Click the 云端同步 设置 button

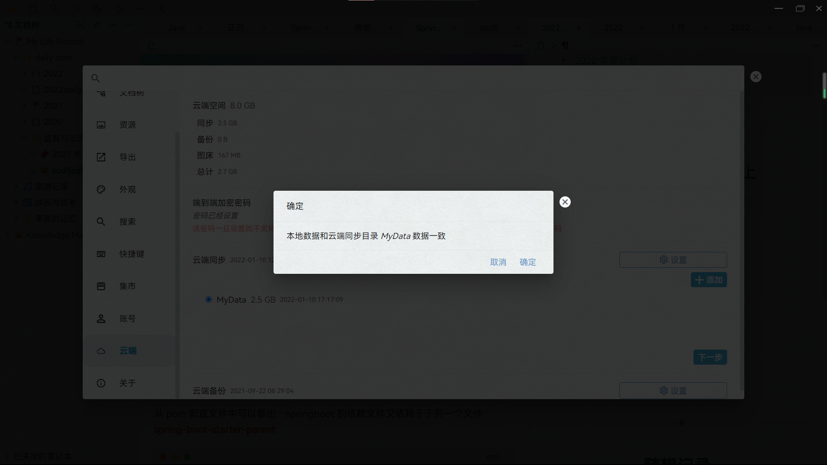point(673,260)
